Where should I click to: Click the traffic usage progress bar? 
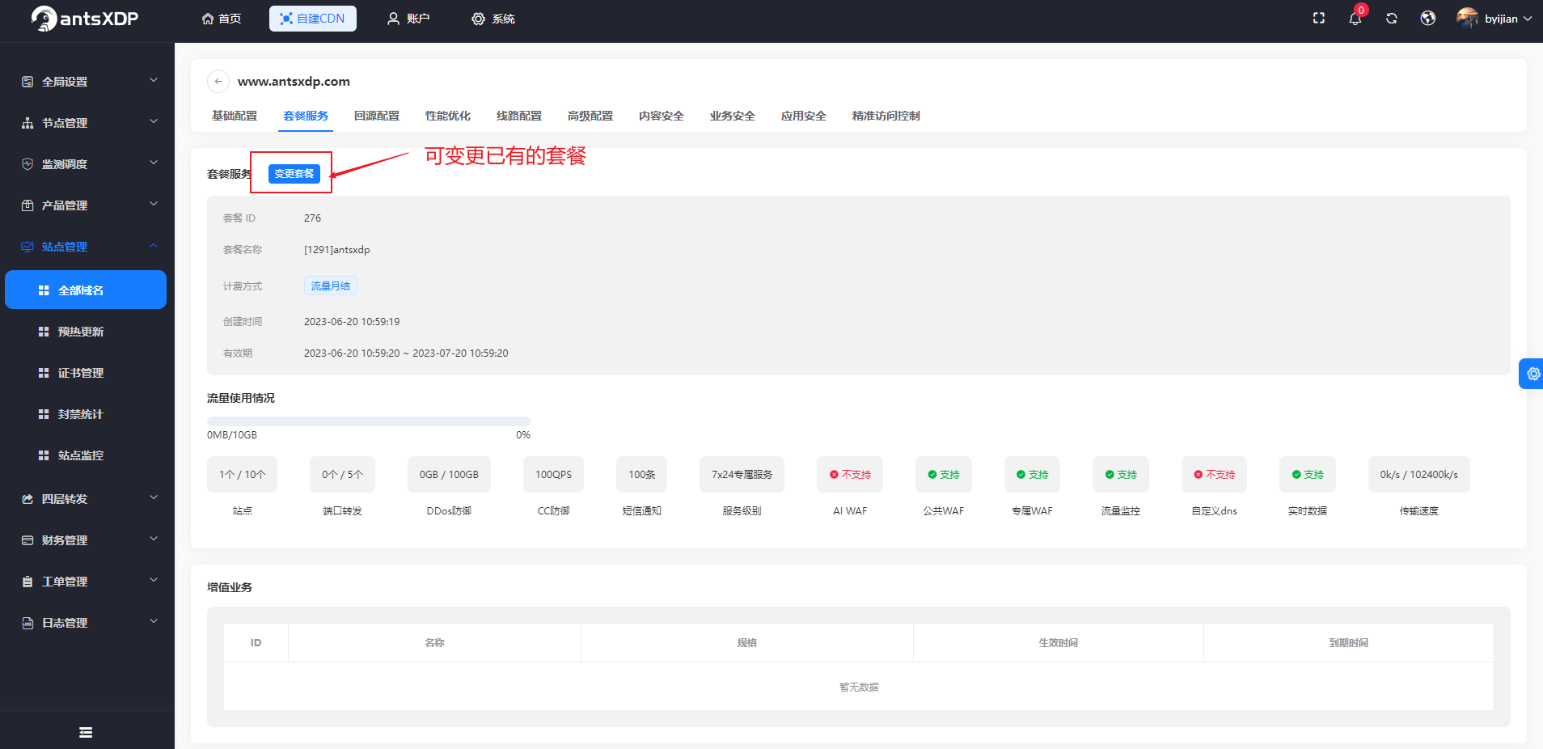[369, 421]
